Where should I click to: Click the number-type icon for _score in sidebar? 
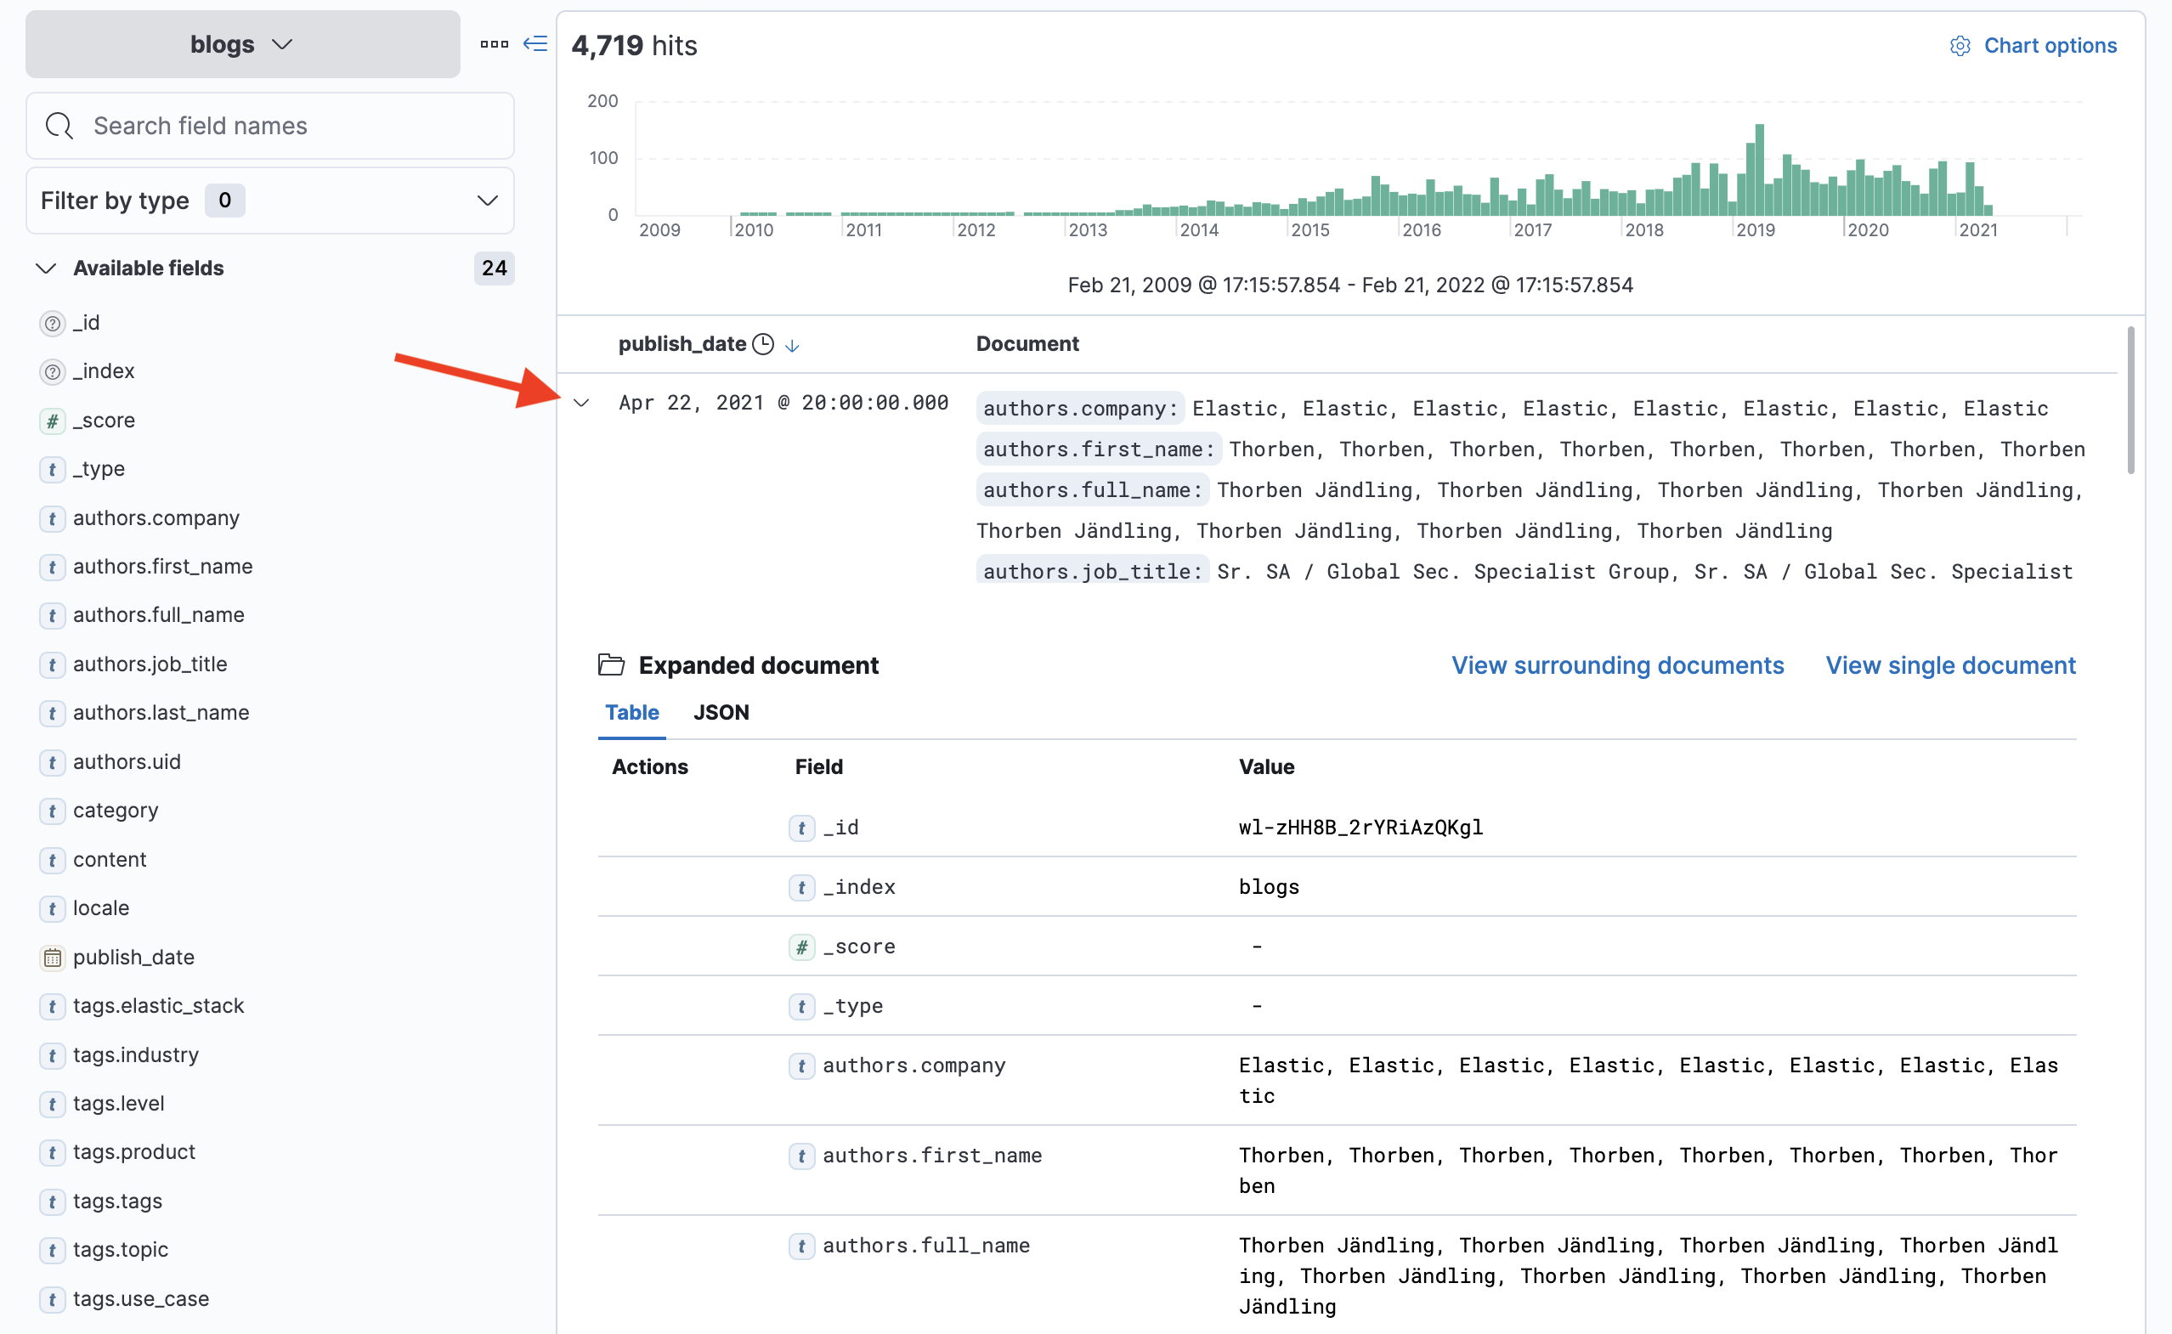[53, 421]
